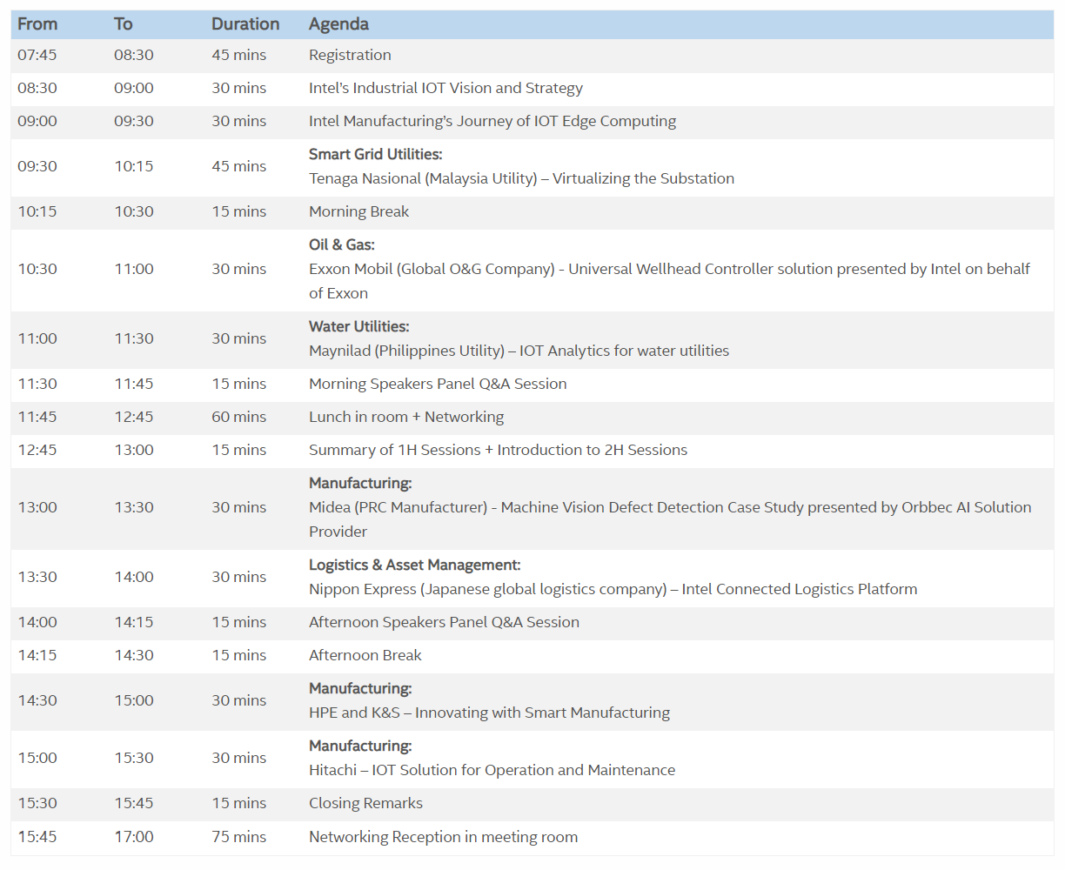The height and width of the screenshot is (870, 1065).
Task: Click the '10:15' start time of Morning Break
Action: coord(37,211)
